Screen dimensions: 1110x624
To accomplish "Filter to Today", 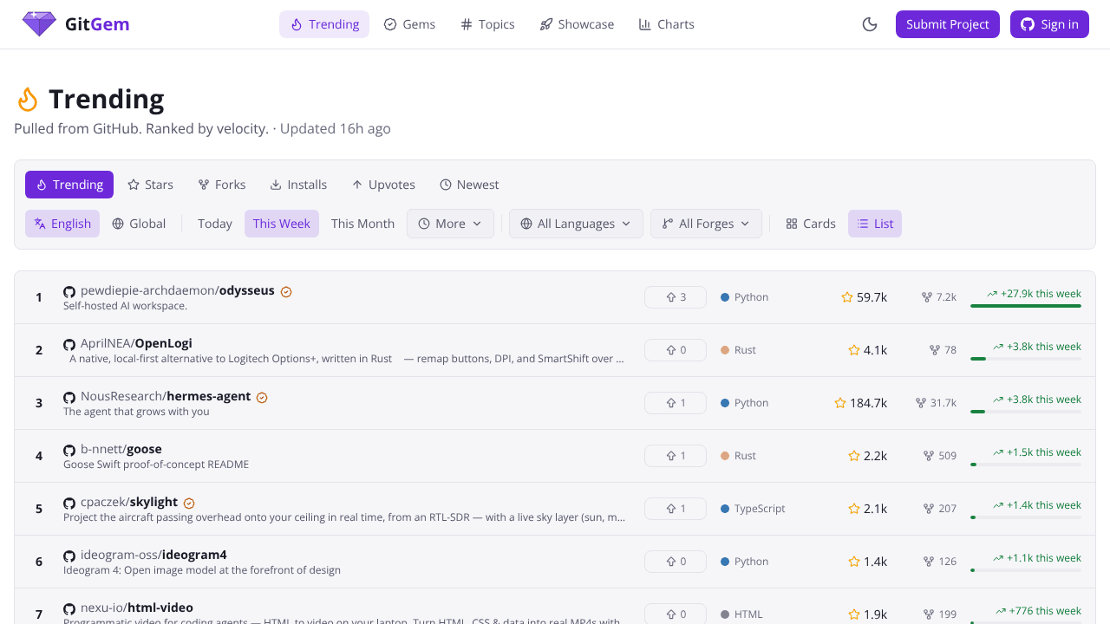I will [215, 224].
